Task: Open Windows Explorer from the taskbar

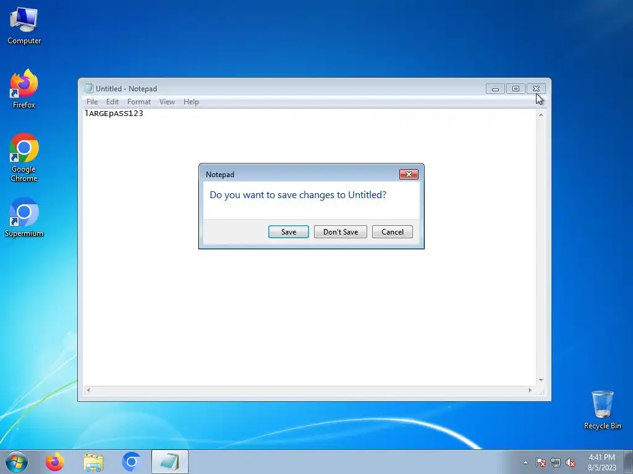Action: pyautogui.click(x=93, y=462)
